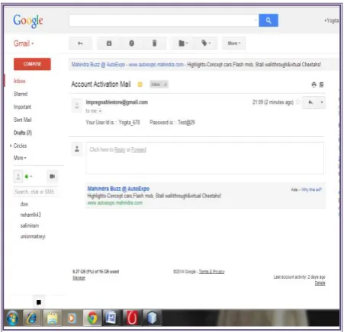
Task: Open Microsoft Word from the taskbar
Action: [112, 318]
